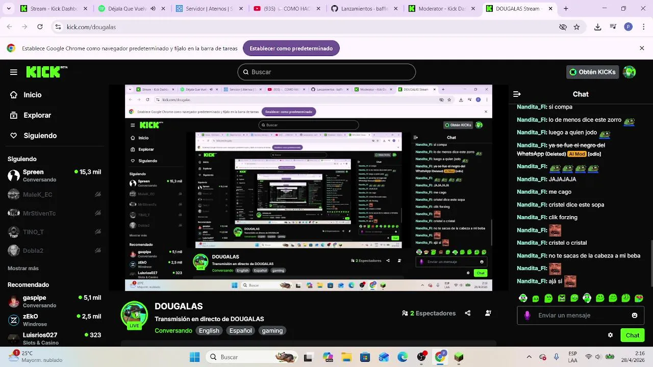Viewport: 653px width, 367px height.
Task: Go back with Chrome back arrow
Action: (x=10, y=27)
